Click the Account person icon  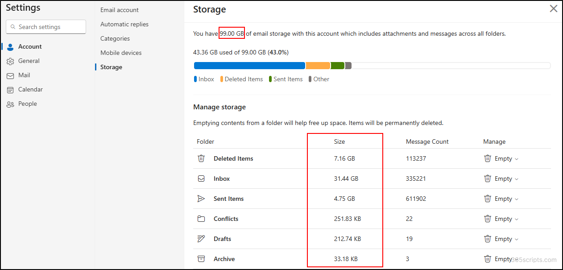tap(10, 47)
